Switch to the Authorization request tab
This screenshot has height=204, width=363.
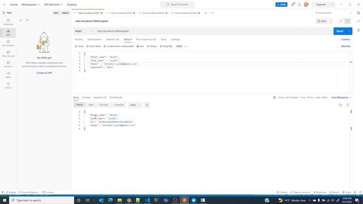click(x=95, y=40)
